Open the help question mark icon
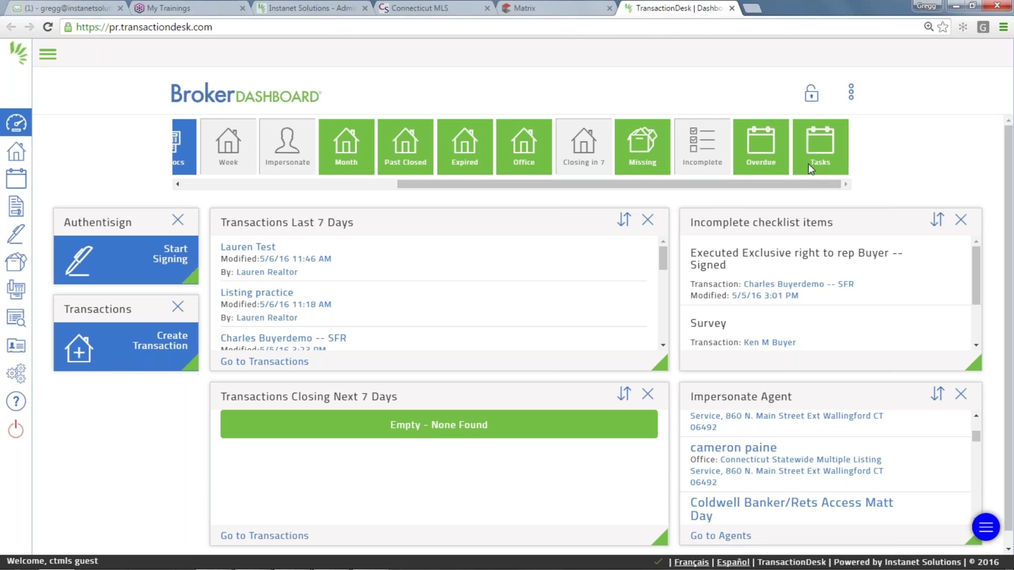Screen dimensions: 1014x570 (16, 401)
